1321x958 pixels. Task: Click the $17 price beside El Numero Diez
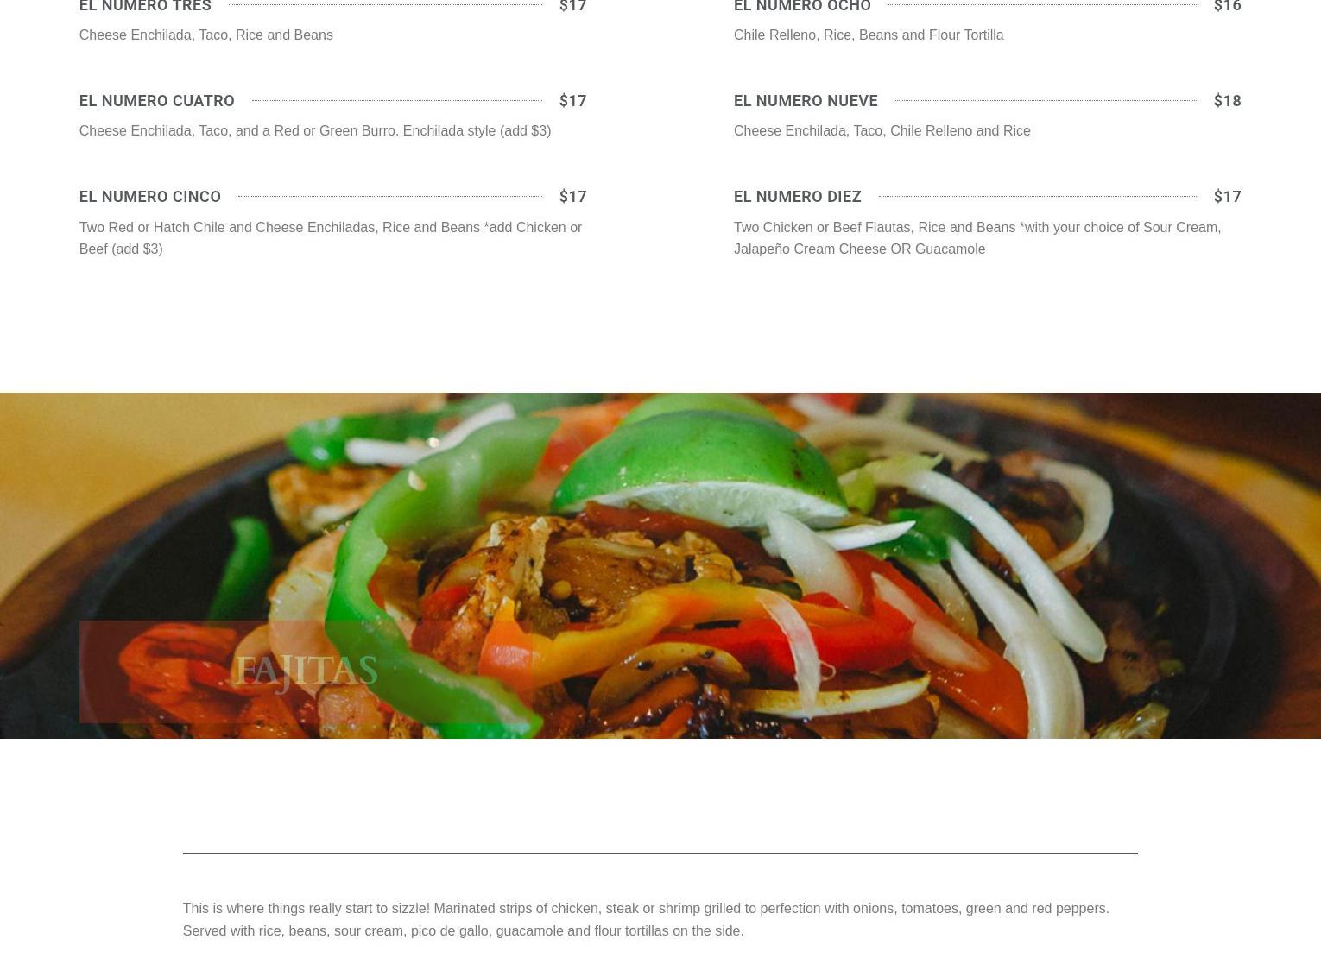click(x=1227, y=196)
